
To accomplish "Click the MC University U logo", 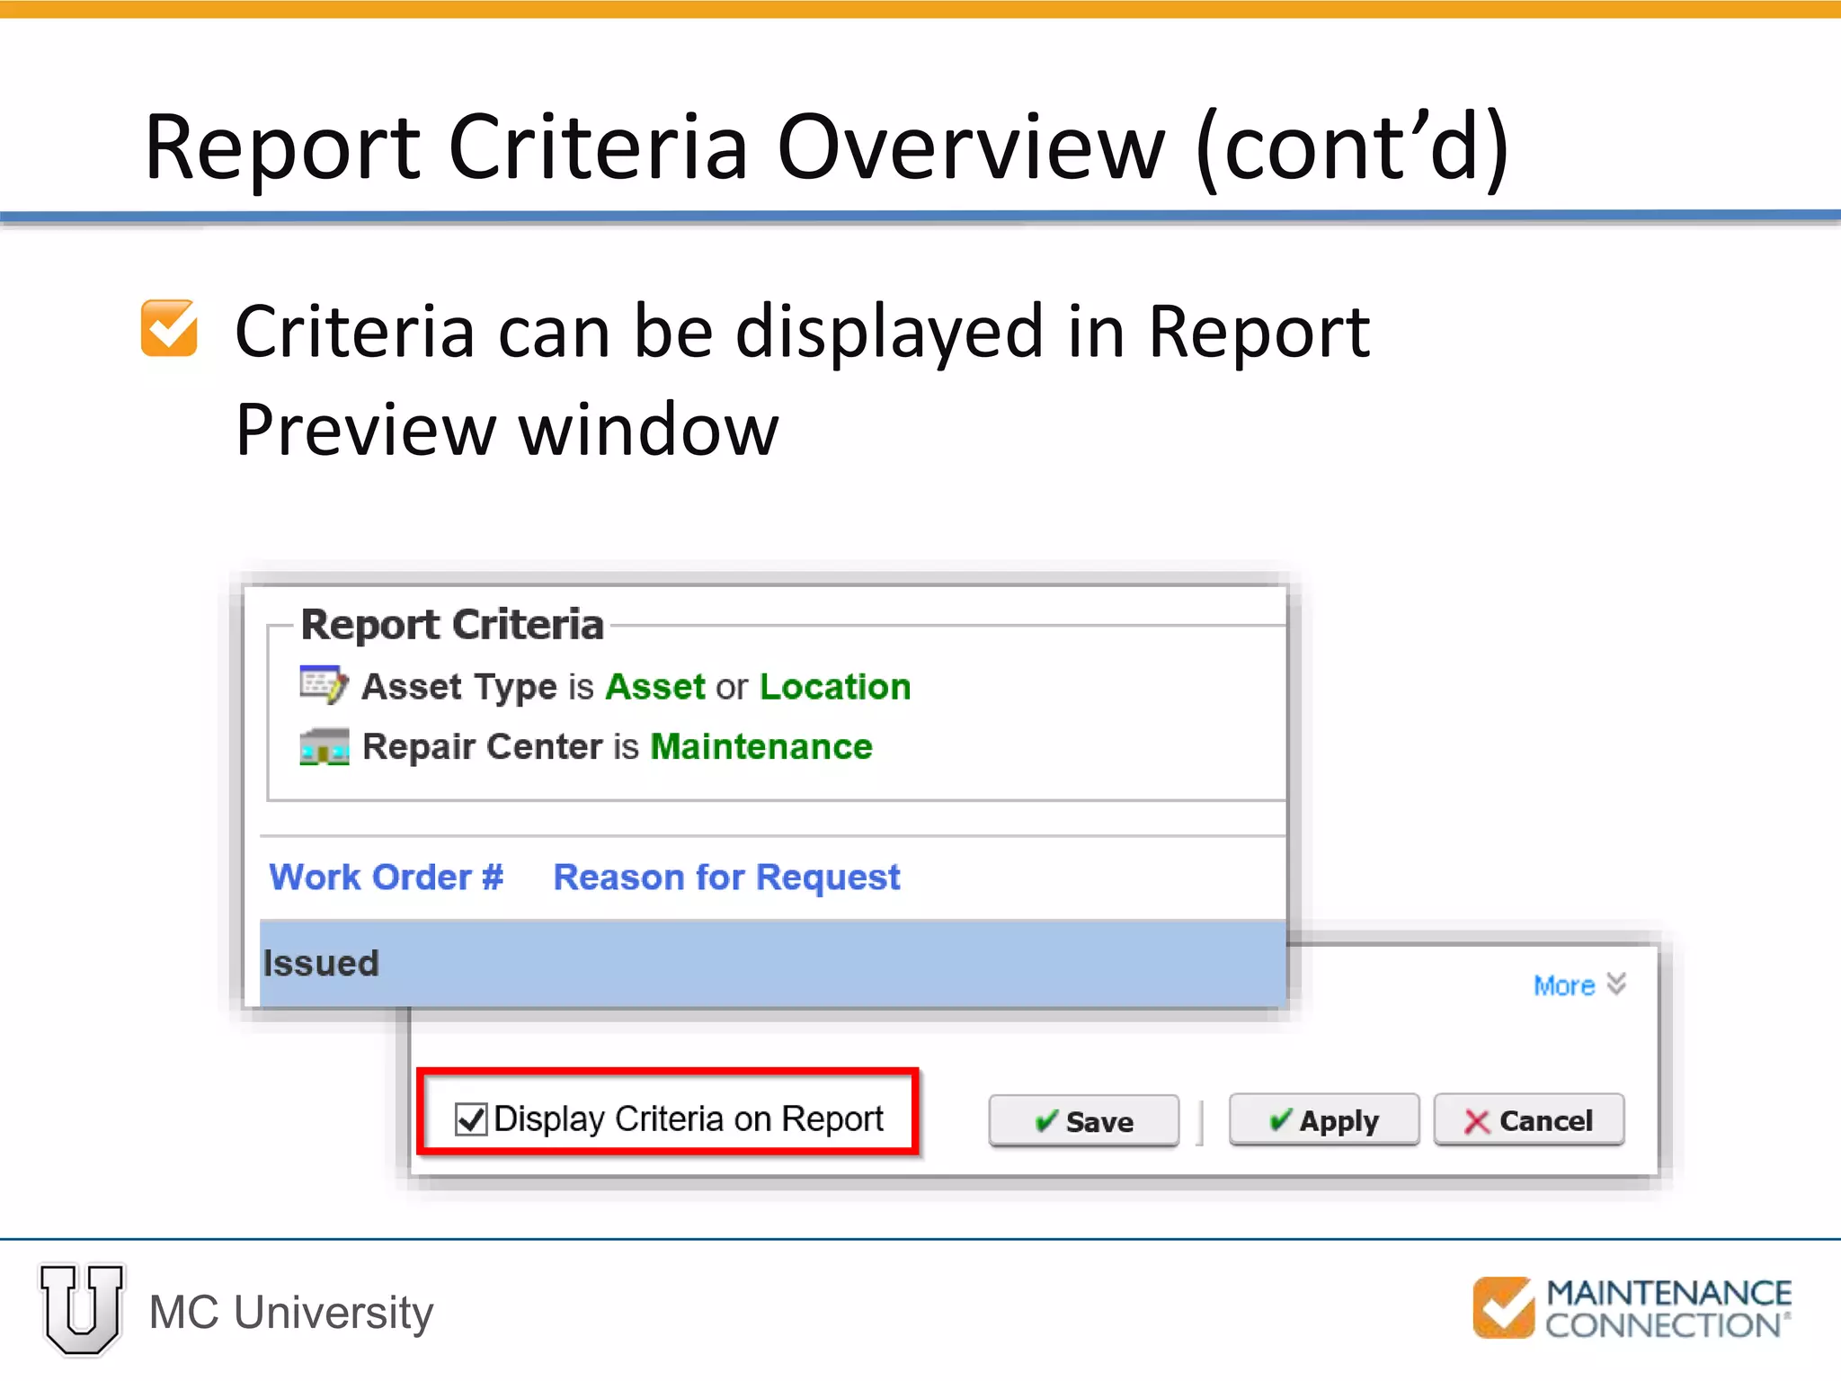I will (x=82, y=1309).
